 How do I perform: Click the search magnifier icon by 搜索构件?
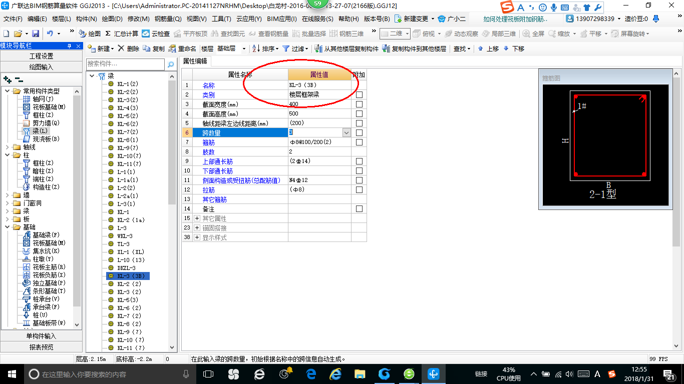point(170,64)
